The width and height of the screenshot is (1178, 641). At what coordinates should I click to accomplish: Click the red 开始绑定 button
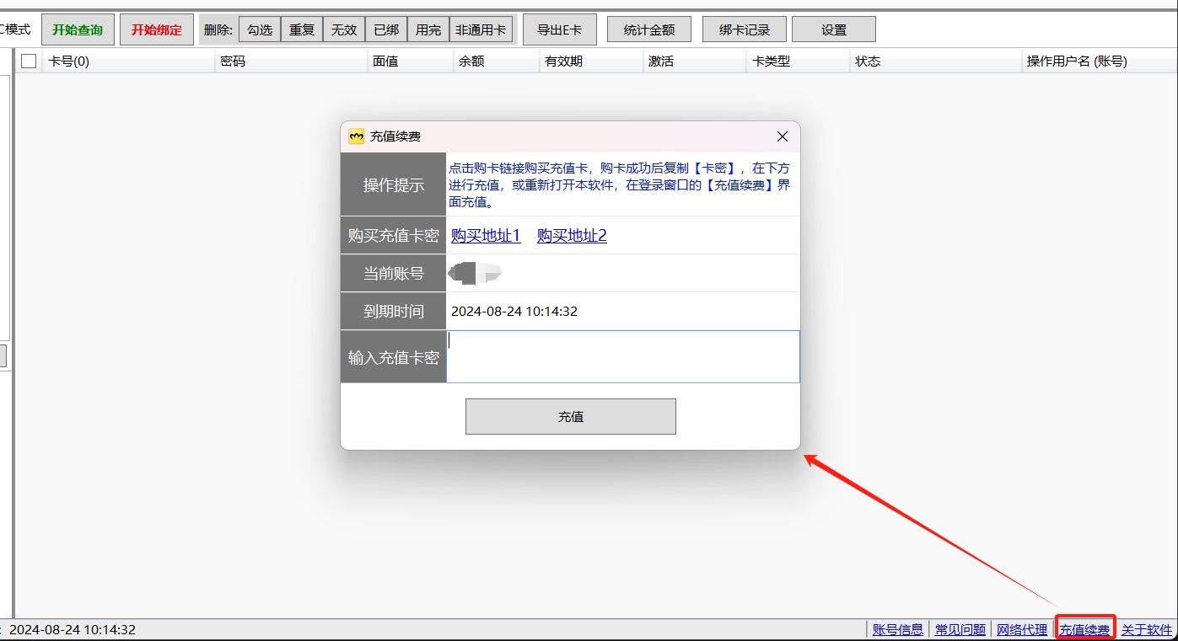[x=157, y=28]
